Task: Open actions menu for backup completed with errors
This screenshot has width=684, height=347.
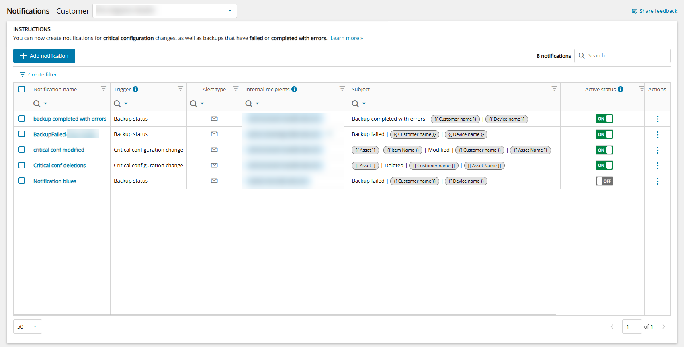Action: coord(657,119)
